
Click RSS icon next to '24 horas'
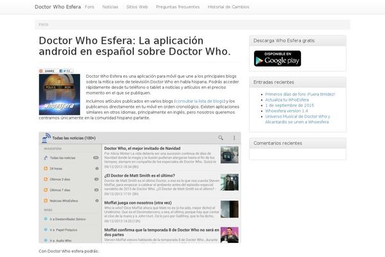point(46,168)
